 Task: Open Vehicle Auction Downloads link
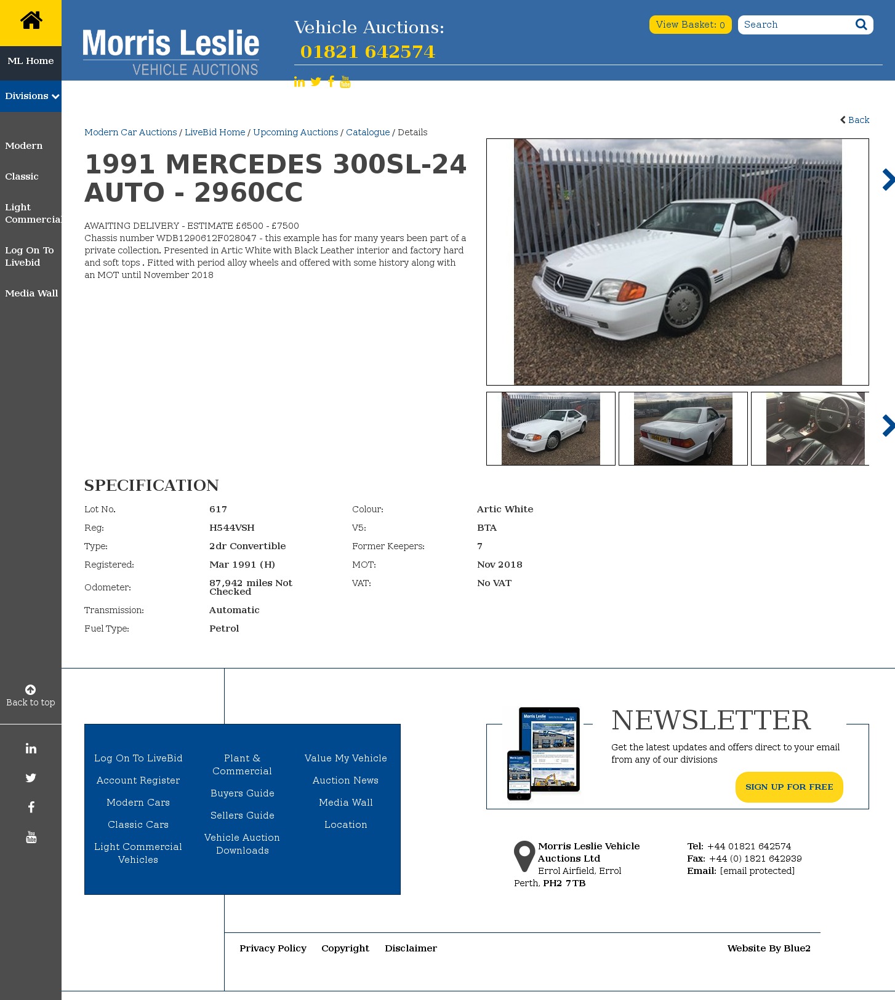(242, 844)
